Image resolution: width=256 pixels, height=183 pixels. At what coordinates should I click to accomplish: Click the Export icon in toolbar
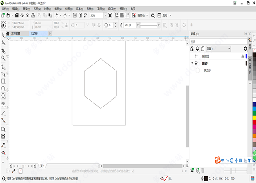click(80, 15)
